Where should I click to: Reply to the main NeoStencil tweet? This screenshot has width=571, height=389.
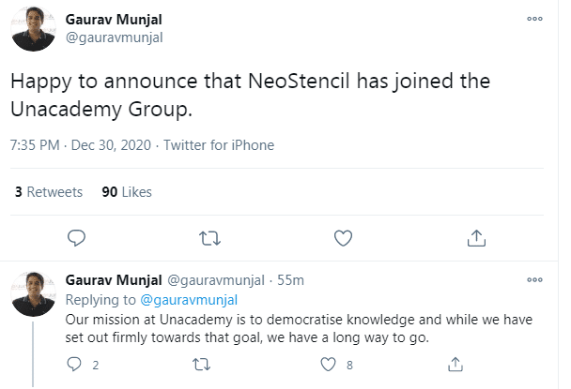click(79, 237)
